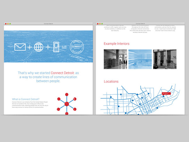Screen dimensions: 189x142
Task: Open the building entrance photo thumbnail
Action: click(165, 59)
